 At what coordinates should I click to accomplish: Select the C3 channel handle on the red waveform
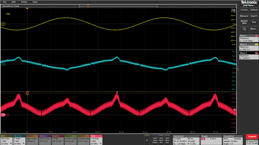[x=3, y=115]
